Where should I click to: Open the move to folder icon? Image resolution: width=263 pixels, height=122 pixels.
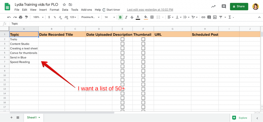coord(70,5)
